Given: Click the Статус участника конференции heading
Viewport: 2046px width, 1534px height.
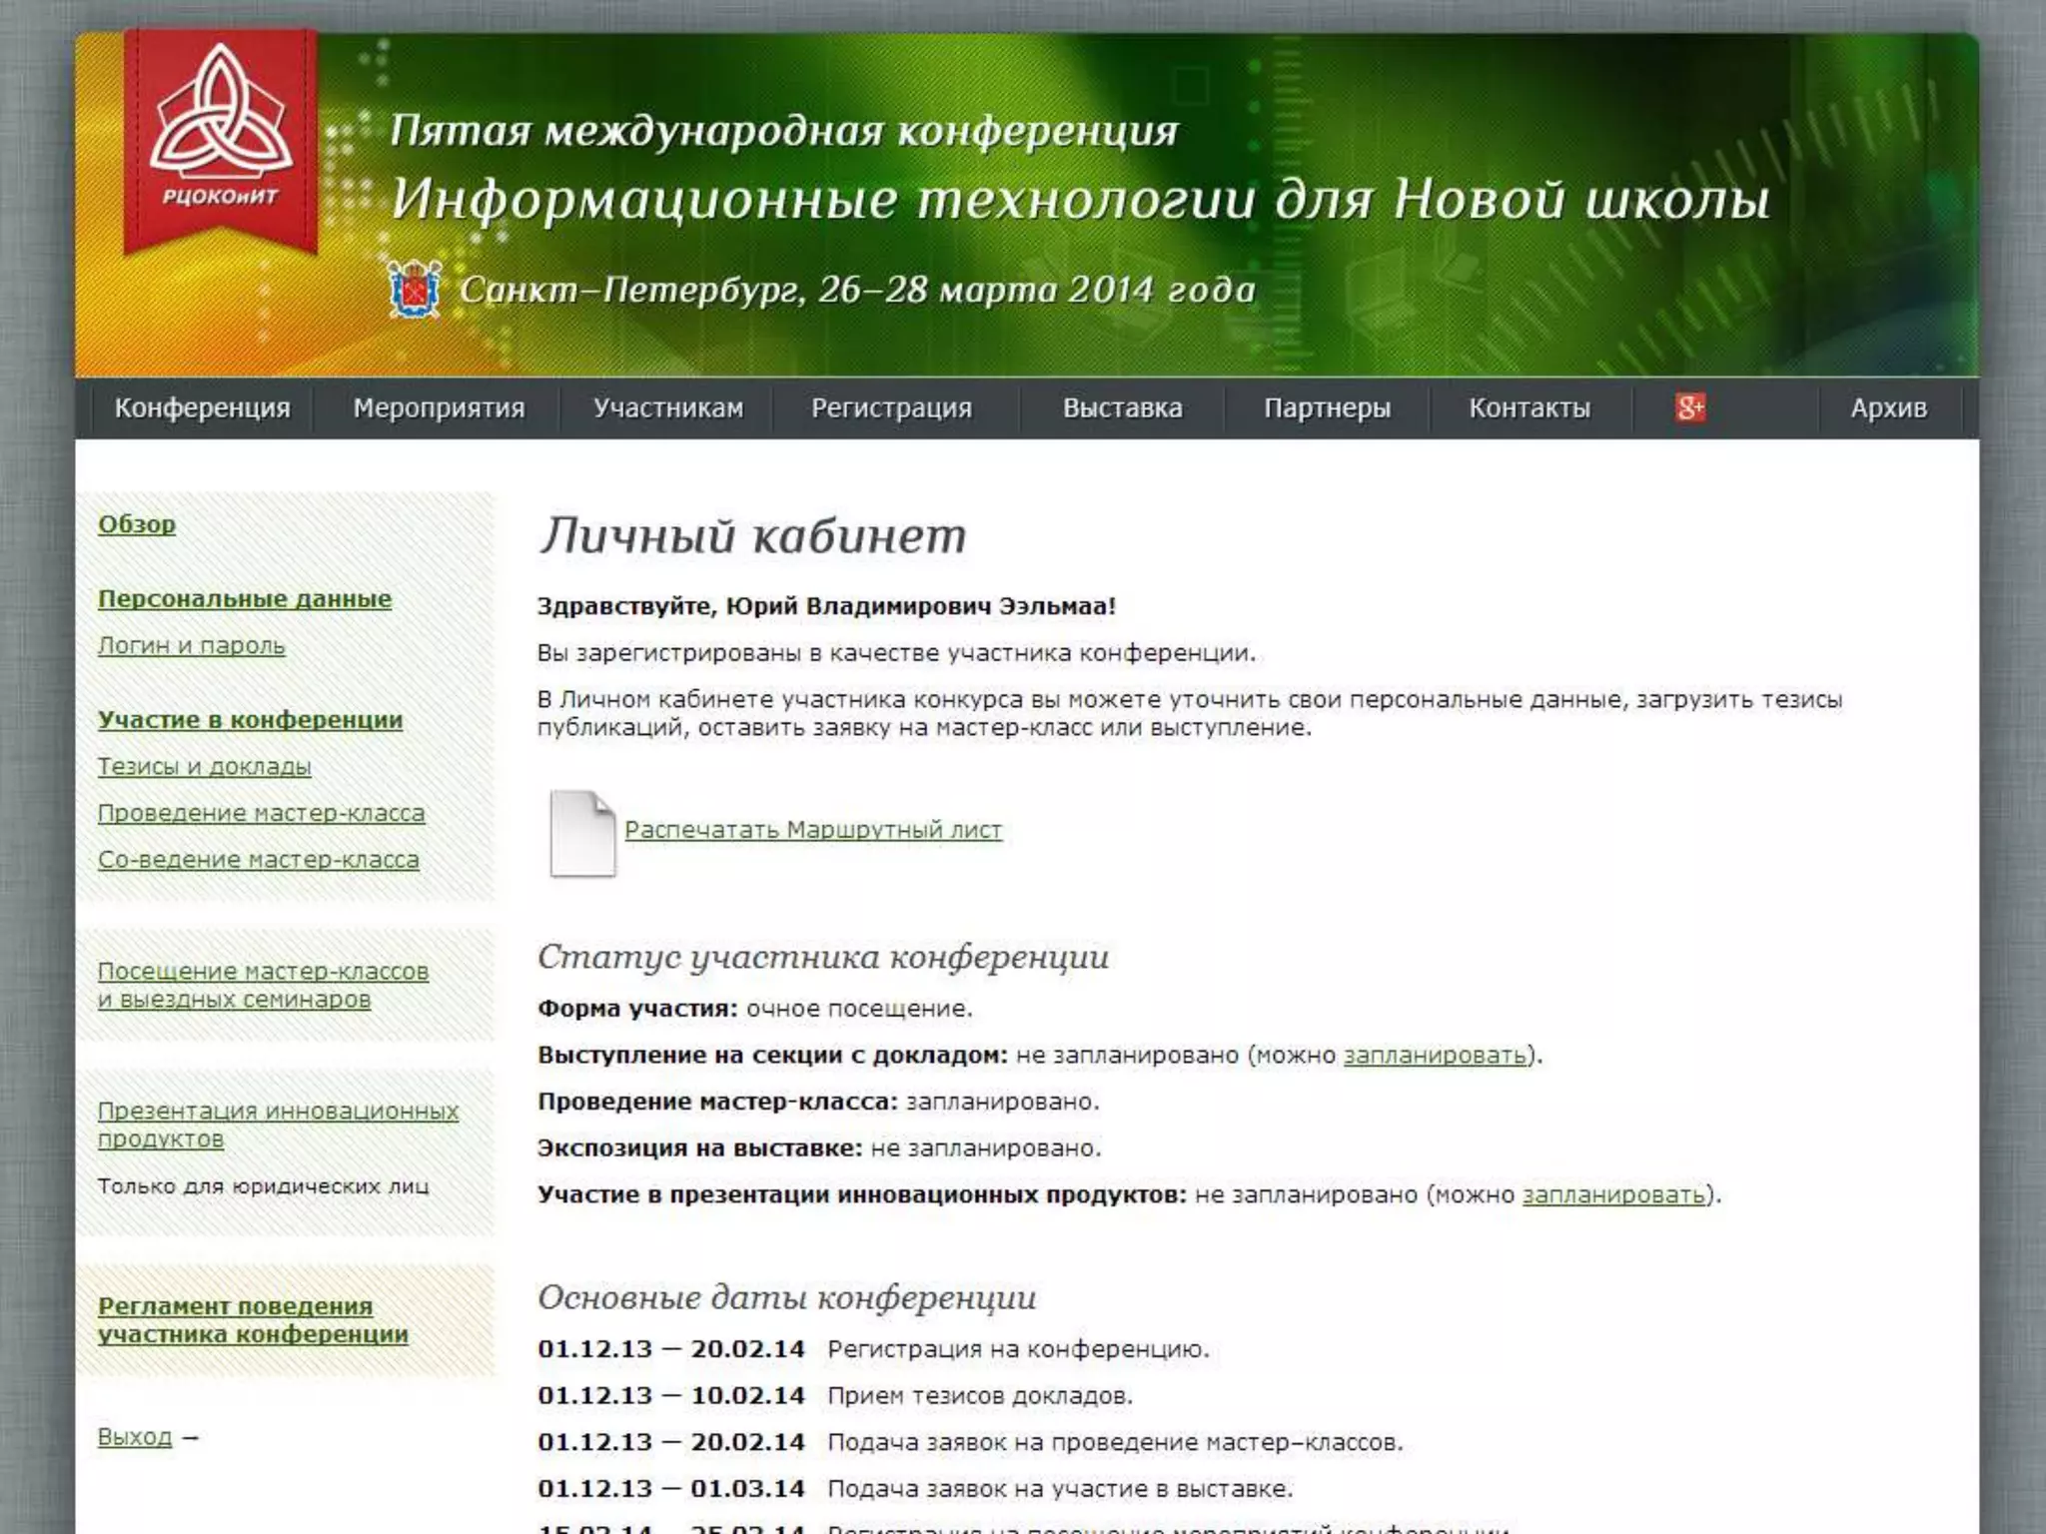Looking at the screenshot, I should tap(823, 957).
